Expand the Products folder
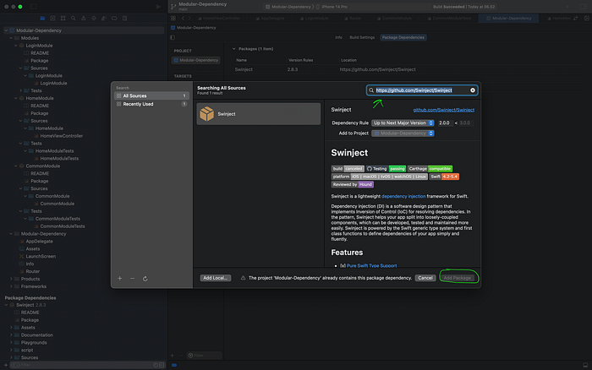The width and height of the screenshot is (592, 370). [11, 279]
